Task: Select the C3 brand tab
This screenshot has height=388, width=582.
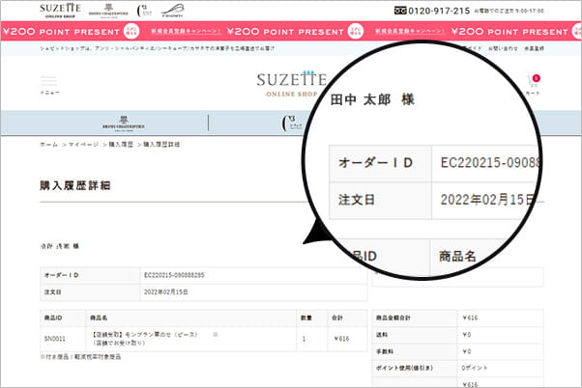Action: coord(289,123)
